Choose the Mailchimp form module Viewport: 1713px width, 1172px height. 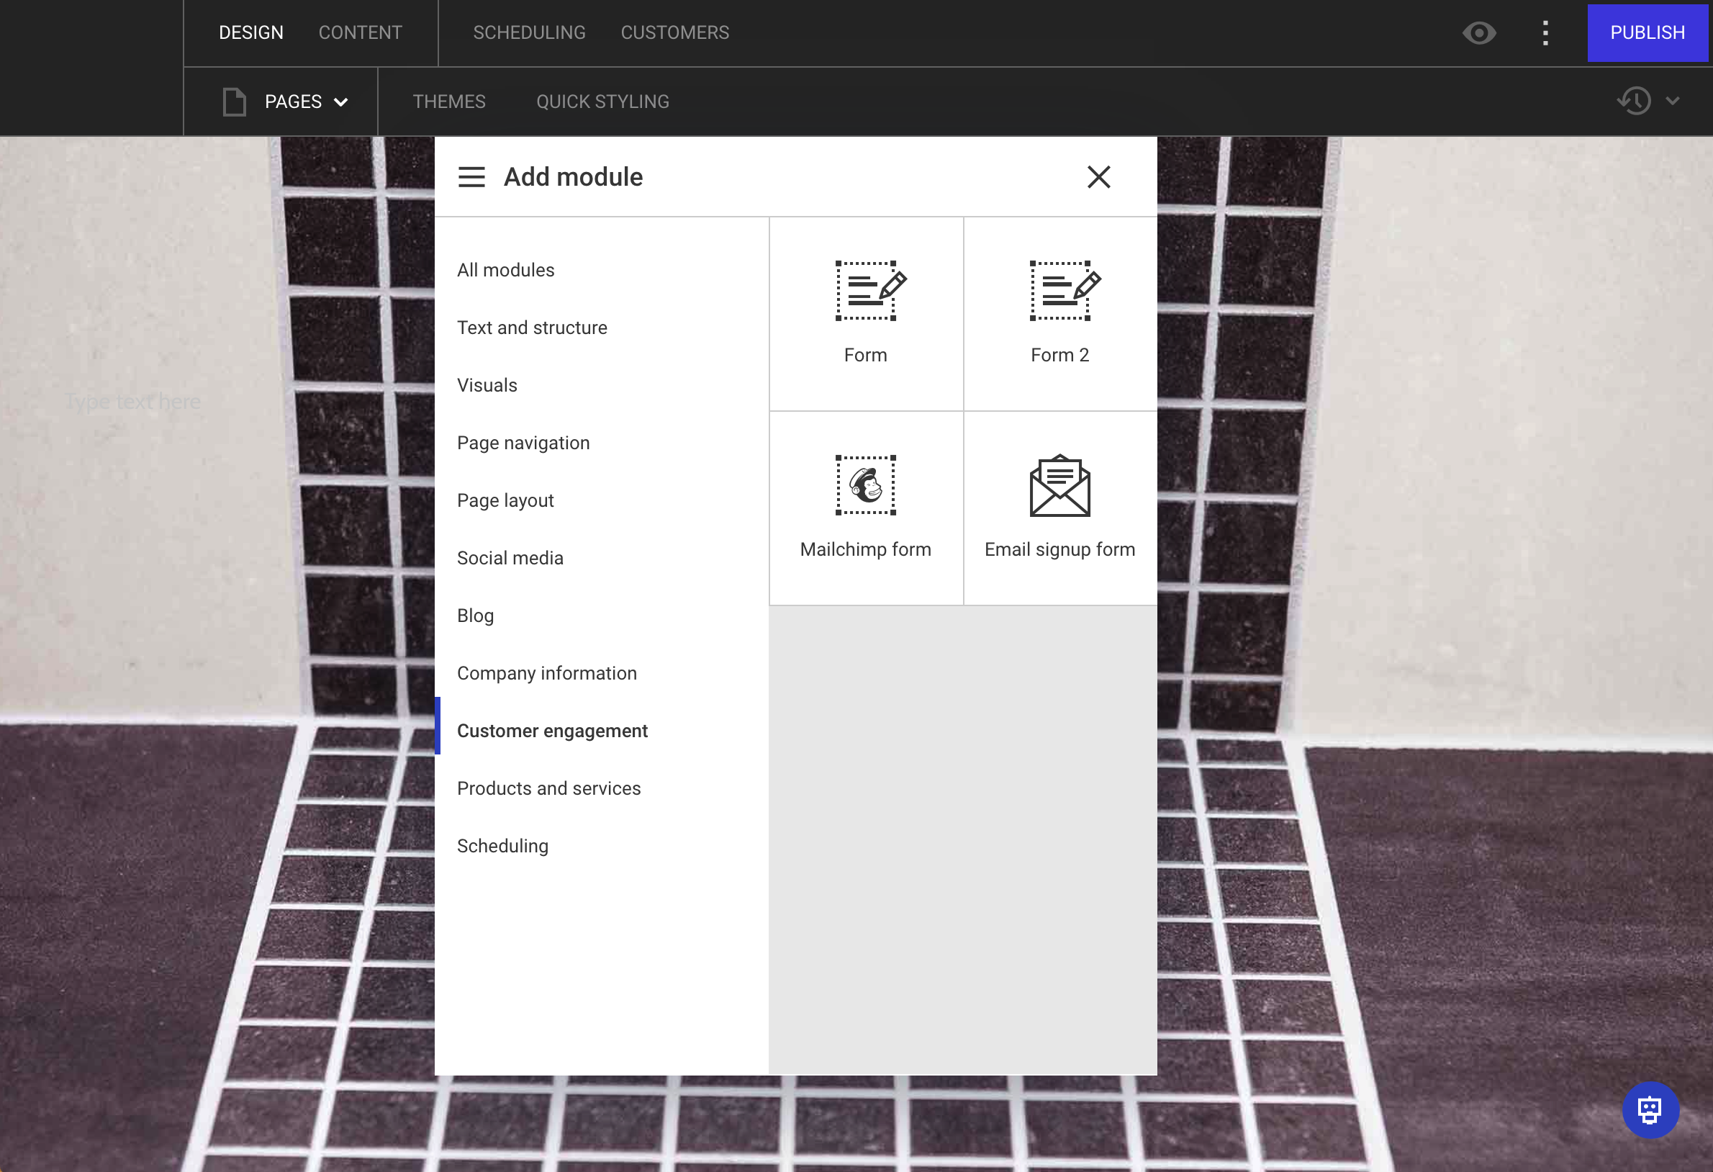tap(865, 507)
